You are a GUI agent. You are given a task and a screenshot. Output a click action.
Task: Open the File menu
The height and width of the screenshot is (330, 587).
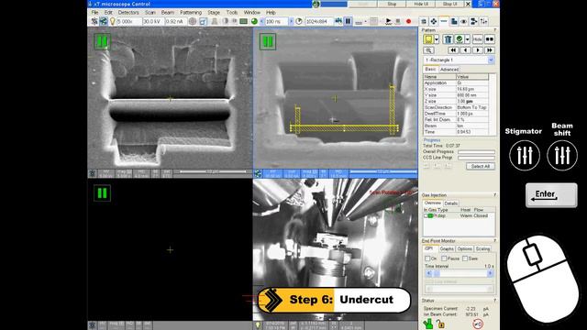[x=94, y=12]
